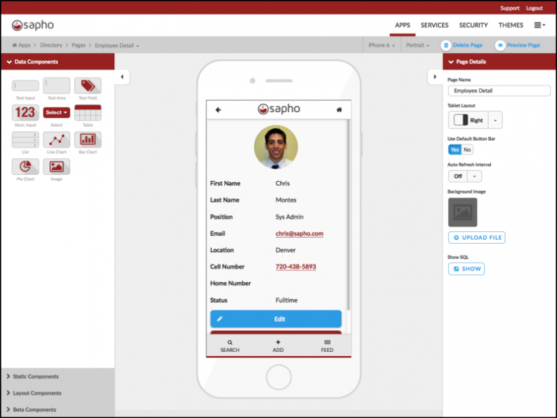Screen dimensions: 557x418
Task: Open the iPhone 6 device dropdown
Action: coord(382,45)
